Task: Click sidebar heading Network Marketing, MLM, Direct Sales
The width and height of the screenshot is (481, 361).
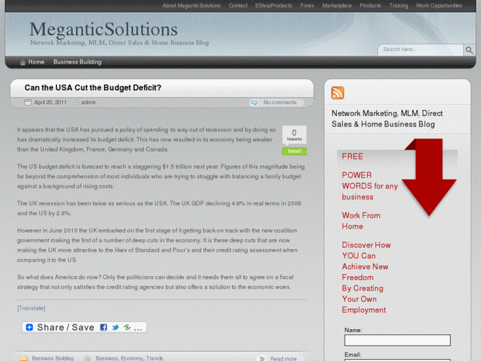Action: pyautogui.click(x=387, y=119)
